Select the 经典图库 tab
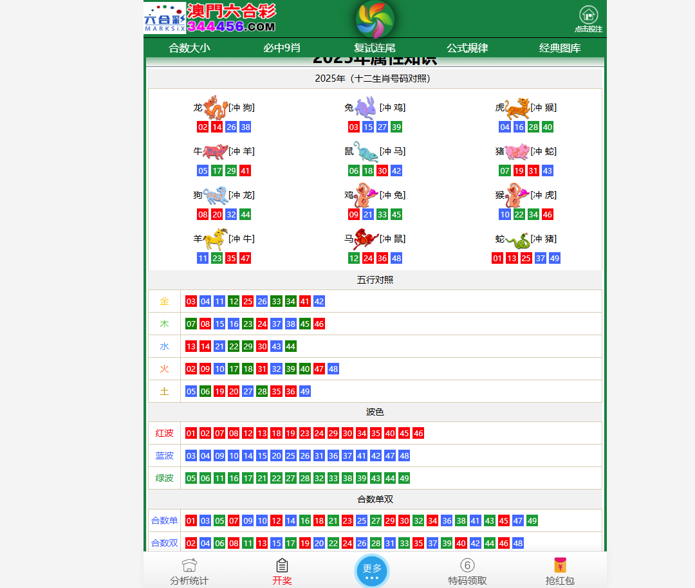Screen dimensions: 695x588 [x=560, y=48]
